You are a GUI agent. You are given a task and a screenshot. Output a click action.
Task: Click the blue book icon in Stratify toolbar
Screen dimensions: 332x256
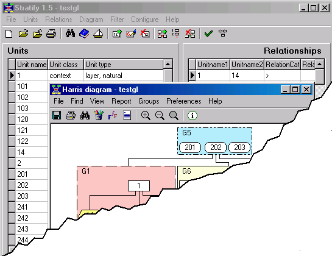[84, 34]
